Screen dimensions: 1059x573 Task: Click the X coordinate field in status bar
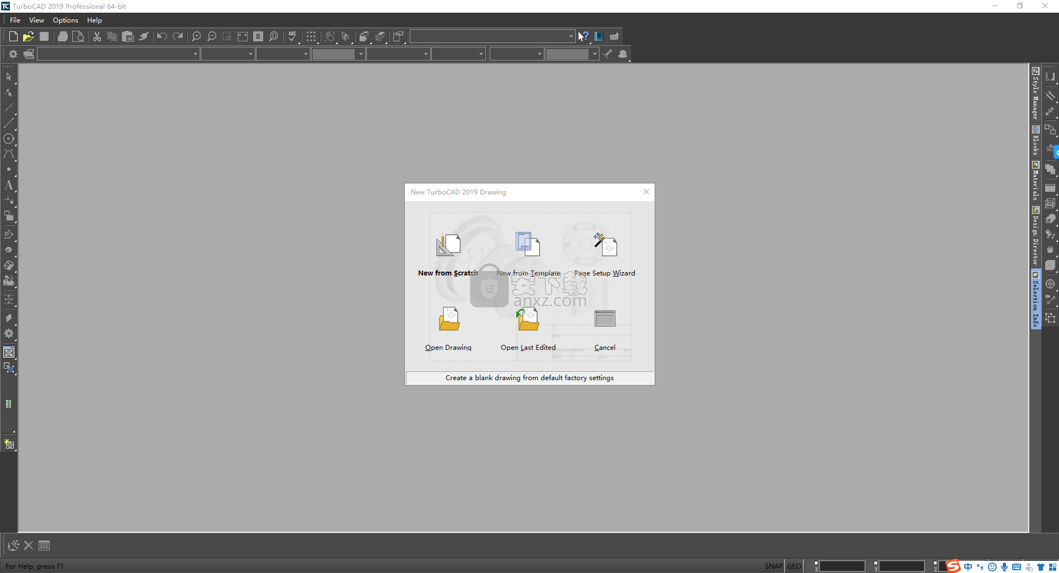842,566
